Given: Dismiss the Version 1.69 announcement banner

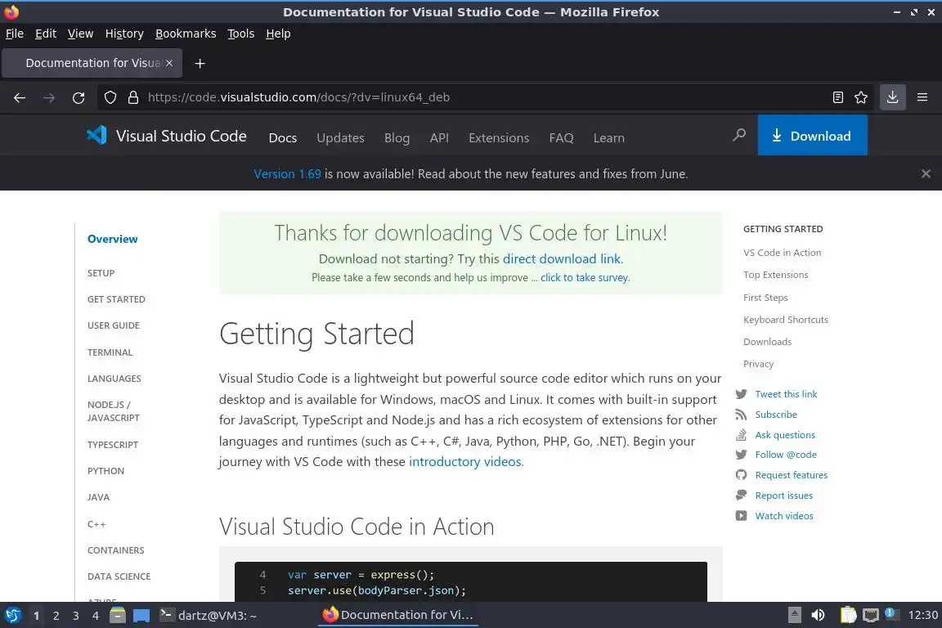Looking at the screenshot, I should pos(926,173).
